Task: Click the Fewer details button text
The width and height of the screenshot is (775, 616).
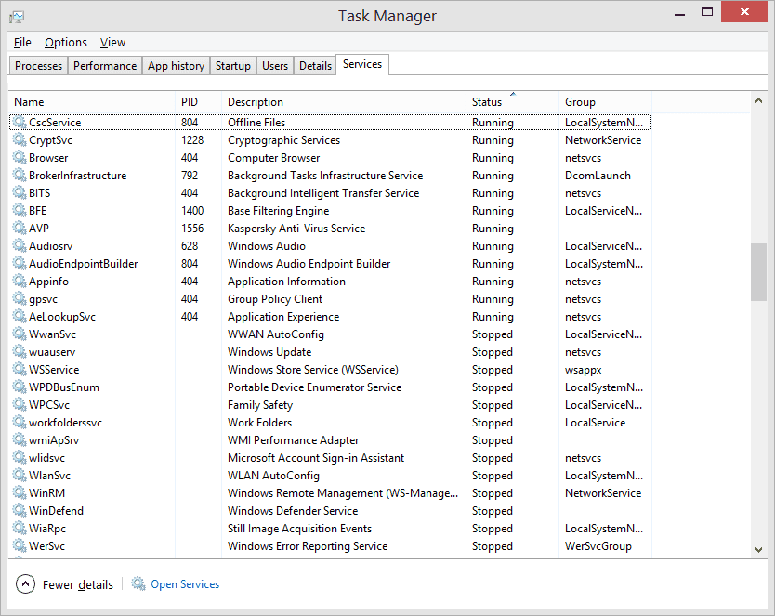Action: point(78,585)
